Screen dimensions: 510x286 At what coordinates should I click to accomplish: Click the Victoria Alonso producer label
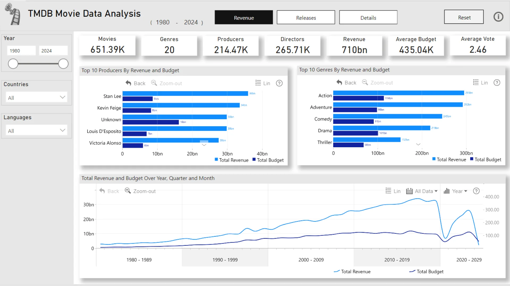tap(105, 143)
